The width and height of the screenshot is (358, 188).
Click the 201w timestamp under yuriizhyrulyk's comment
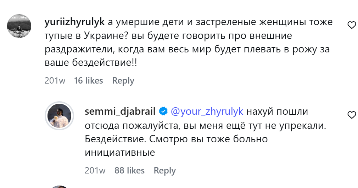[55, 81]
